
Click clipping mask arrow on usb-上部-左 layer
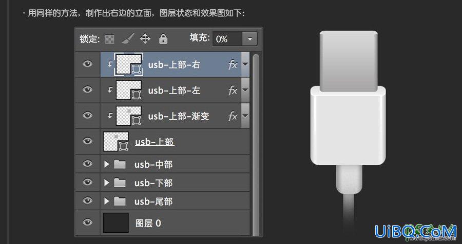(110, 90)
